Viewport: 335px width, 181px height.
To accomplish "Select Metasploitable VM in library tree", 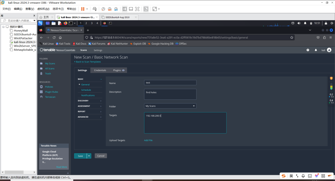I will click(x=25, y=50).
